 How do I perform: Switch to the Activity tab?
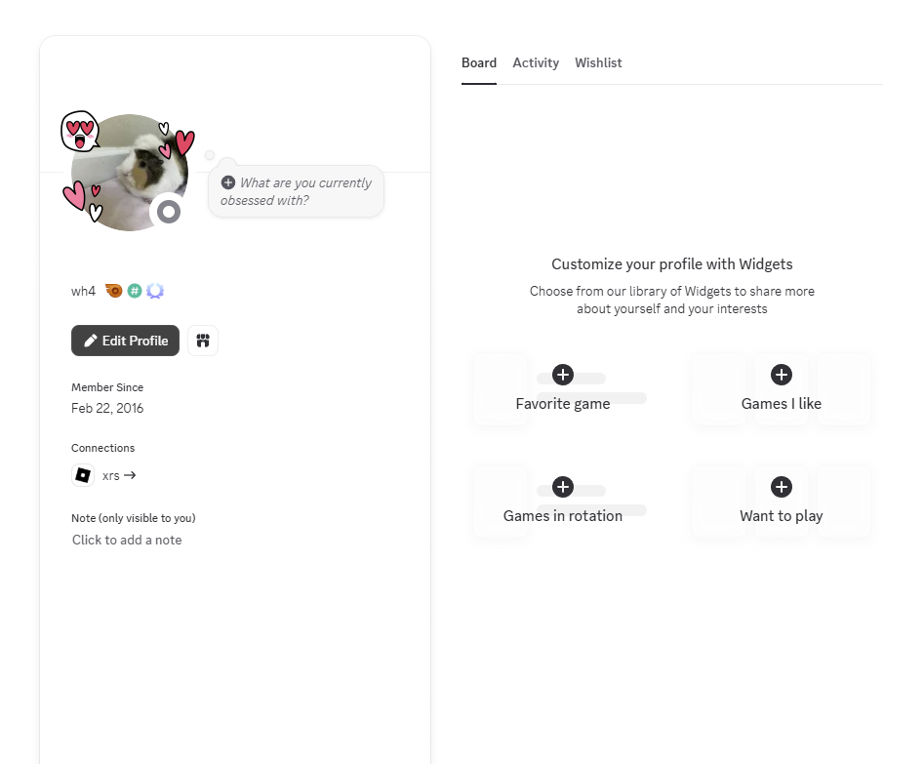tap(536, 62)
